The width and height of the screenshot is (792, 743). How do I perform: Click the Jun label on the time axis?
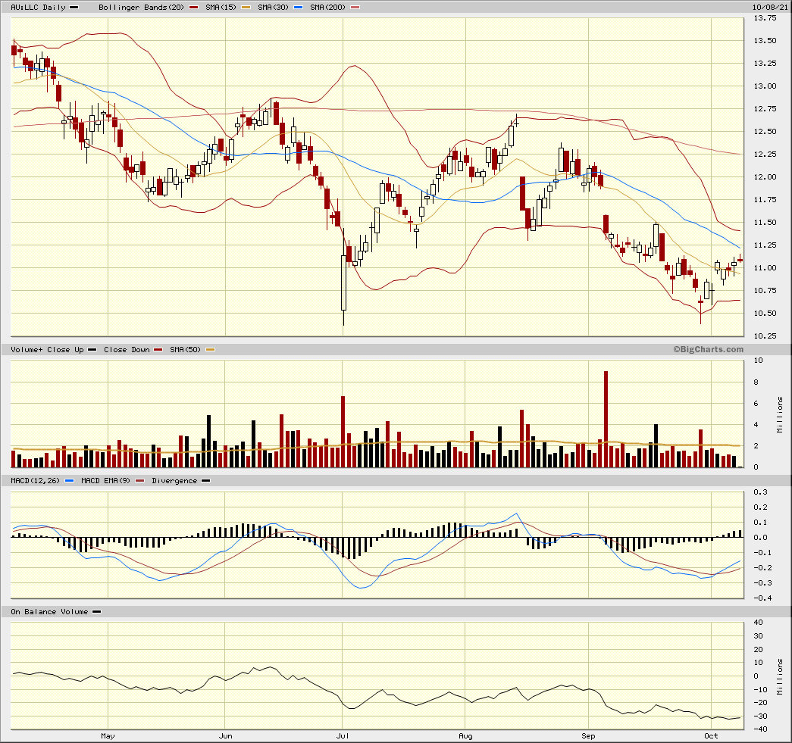225,735
